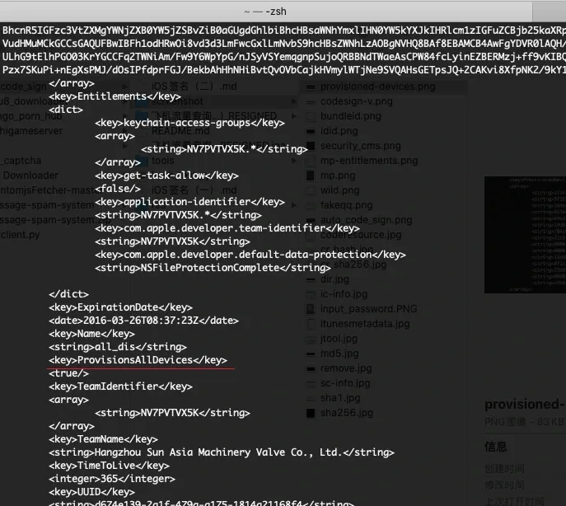Click the get-task-allow key line
Image resolution: width=566 pixels, height=506 pixels.
tap(166, 176)
